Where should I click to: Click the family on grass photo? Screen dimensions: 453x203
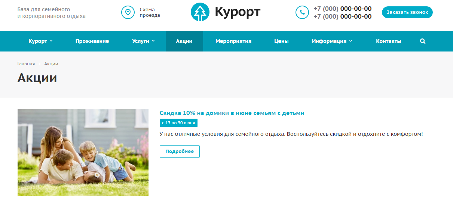(83, 153)
